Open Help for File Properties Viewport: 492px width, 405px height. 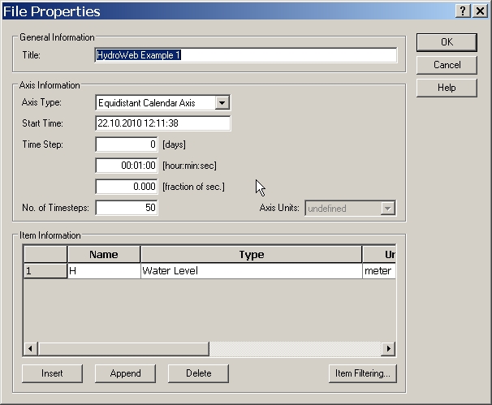coord(447,88)
